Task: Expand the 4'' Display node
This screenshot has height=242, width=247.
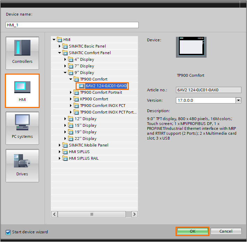Action: [65, 59]
